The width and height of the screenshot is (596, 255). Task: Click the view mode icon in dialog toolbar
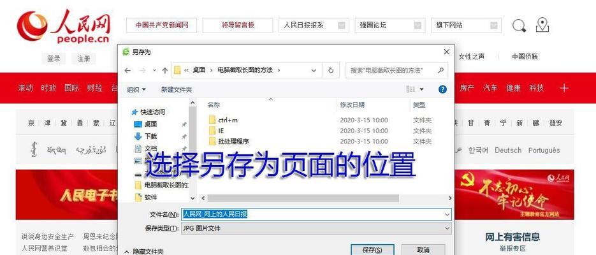[x=411, y=89]
